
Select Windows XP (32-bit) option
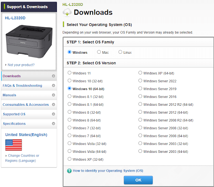coord(69,159)
